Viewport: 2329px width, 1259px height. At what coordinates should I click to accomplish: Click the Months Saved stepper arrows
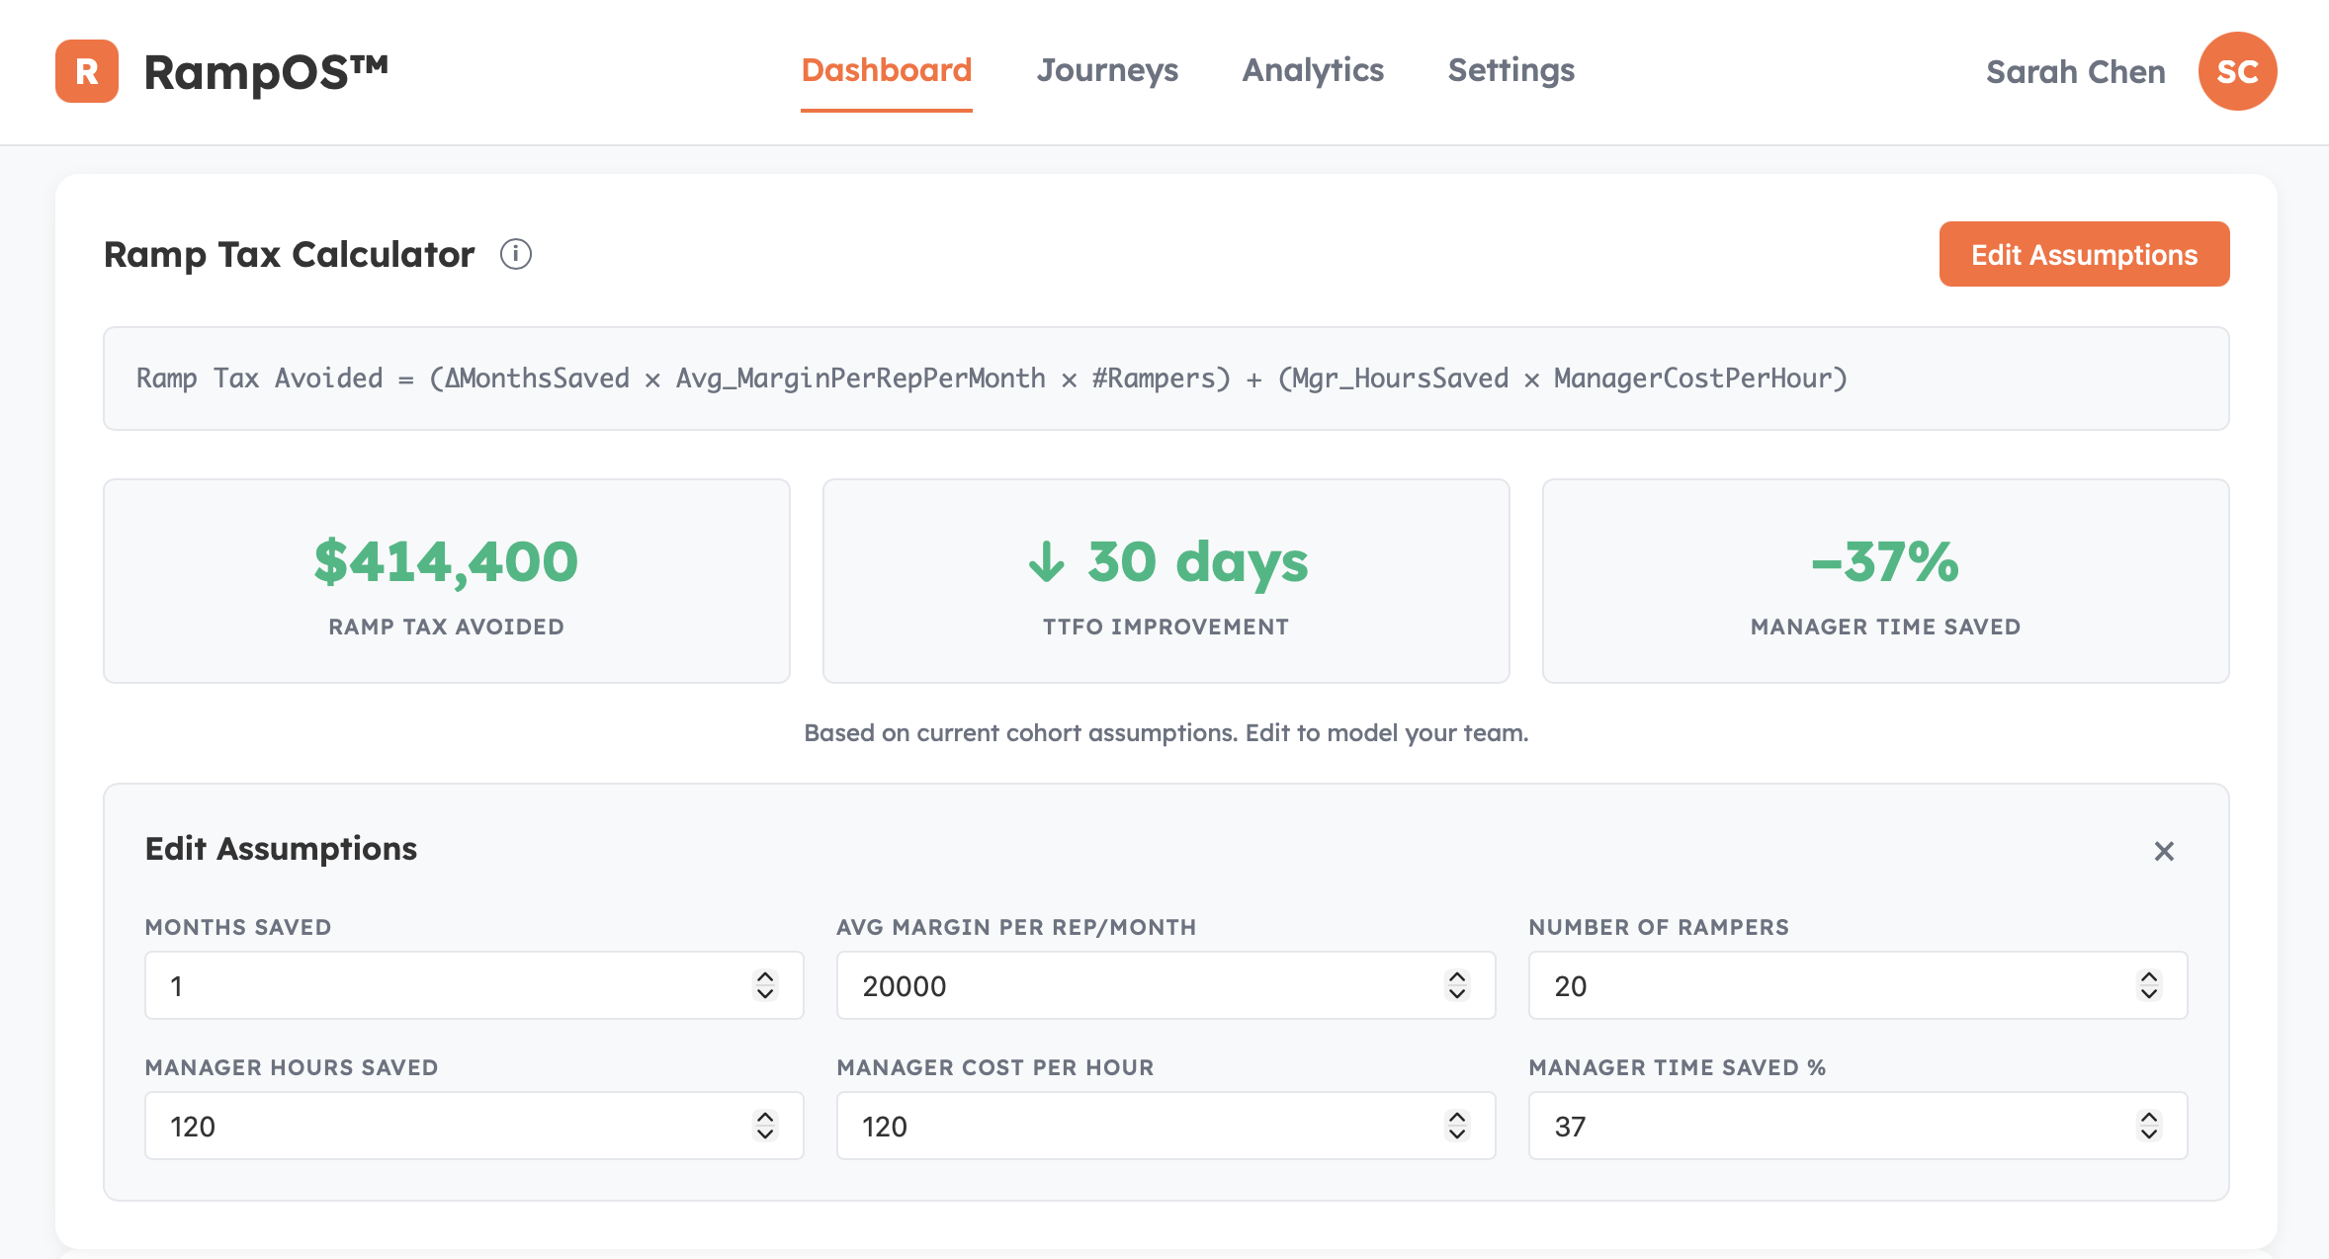(765, 985)
